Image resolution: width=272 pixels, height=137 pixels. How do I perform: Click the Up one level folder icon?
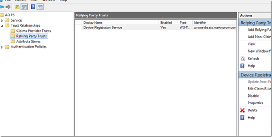click(x=17, y=7)
